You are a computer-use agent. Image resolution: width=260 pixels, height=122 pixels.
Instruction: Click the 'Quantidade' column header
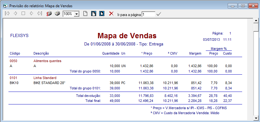tap(111, 53)
